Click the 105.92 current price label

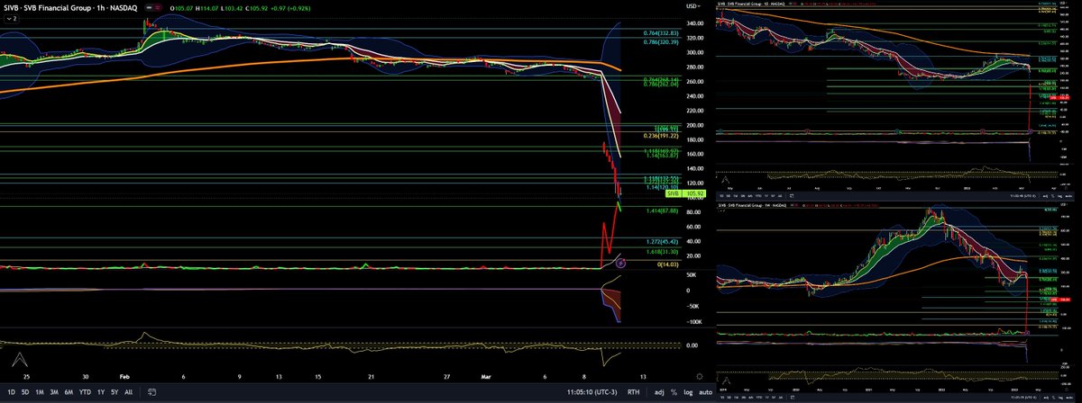point(695,193)
